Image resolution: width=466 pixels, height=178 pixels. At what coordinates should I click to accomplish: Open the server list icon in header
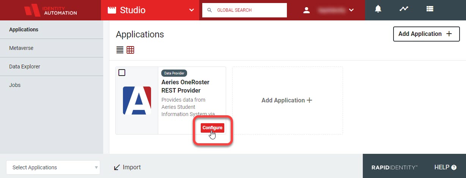(x=430, y=9)
